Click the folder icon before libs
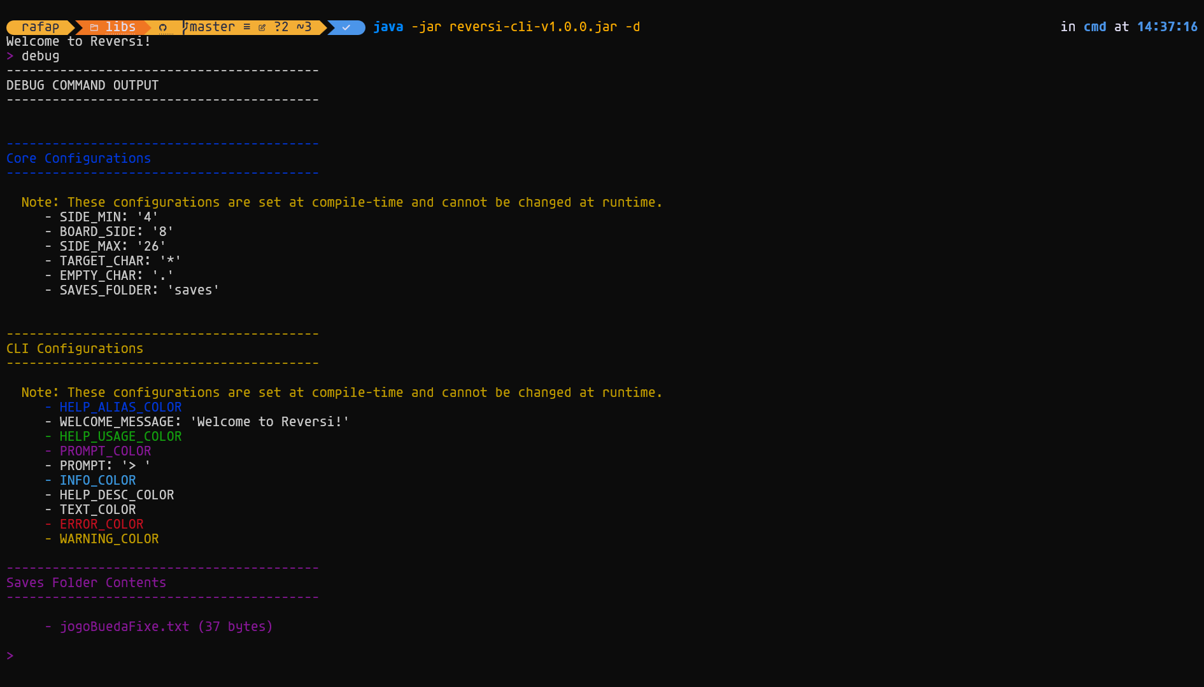Viewport: 1204px width, 687px height. click(x=94, y=27)
